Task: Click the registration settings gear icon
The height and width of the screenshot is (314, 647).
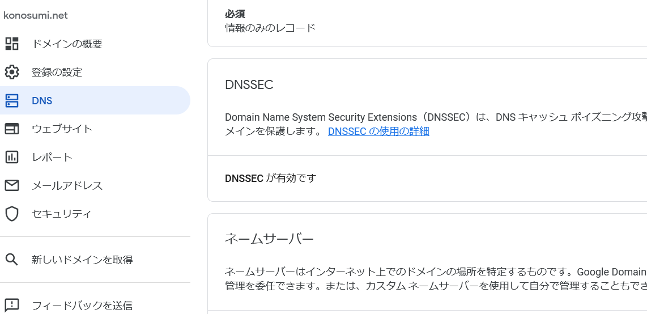Action: pos(11,72)
